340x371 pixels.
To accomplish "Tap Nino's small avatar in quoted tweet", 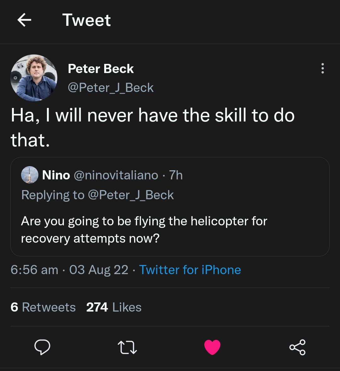I will [30, 175].
